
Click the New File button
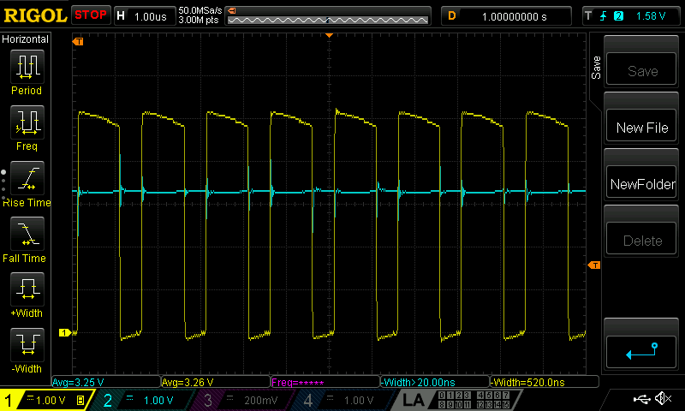coord(642,128)
